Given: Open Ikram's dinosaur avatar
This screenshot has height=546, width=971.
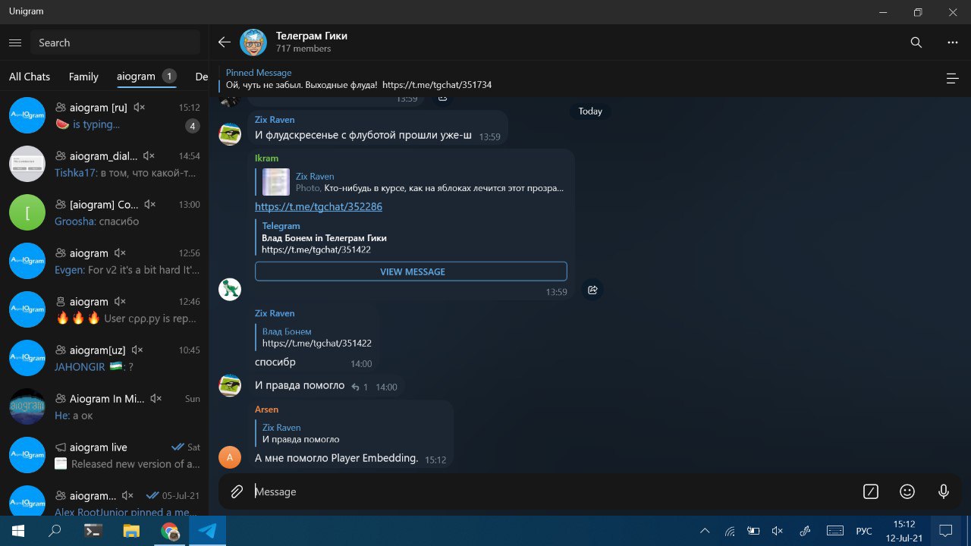Looking at the screenshot, I should pyautogui.click(x=230, y=289).
